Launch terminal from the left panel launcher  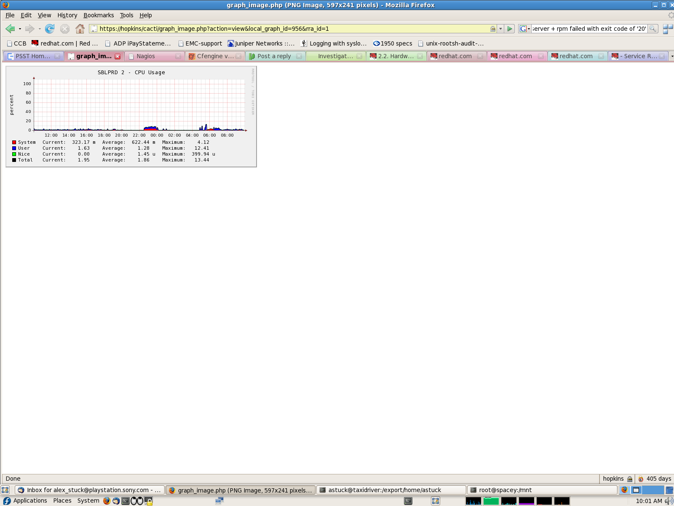tap(126, 501)
